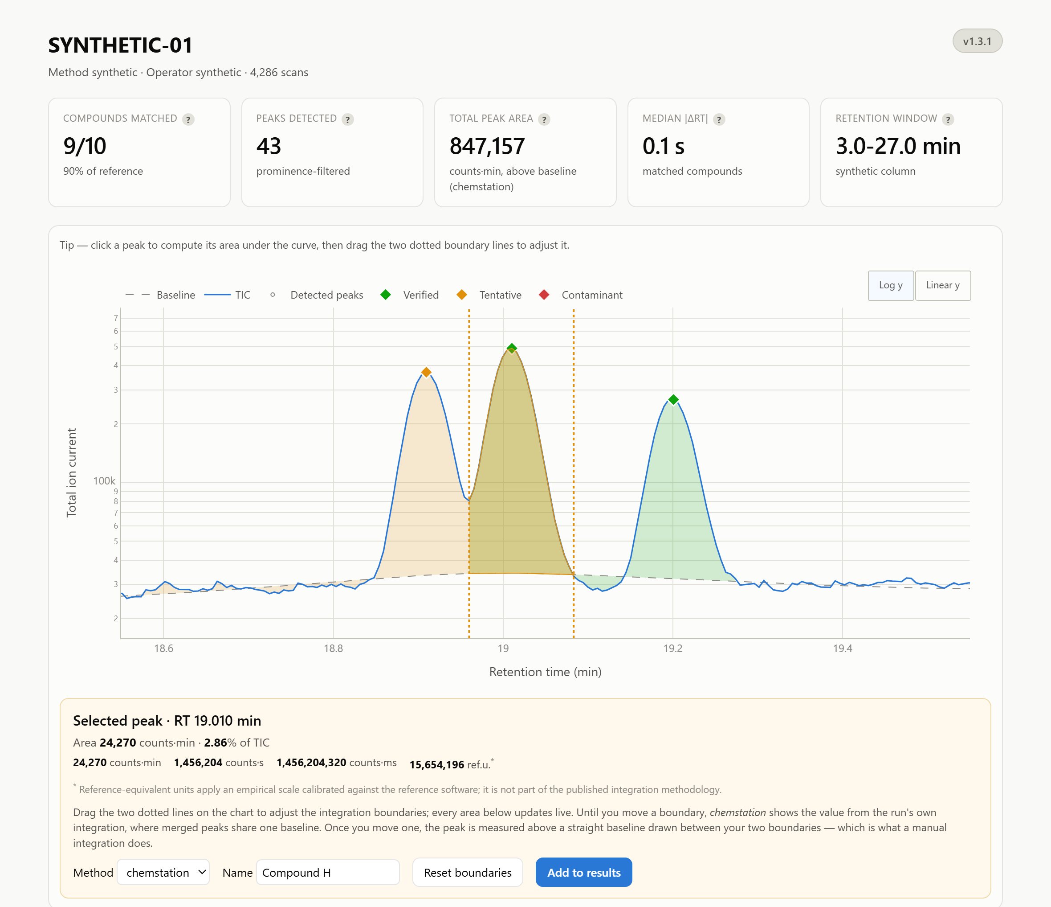Click the 9/10 compounds matched value
The image size is (1051, 907).
(x=85, y=146)
